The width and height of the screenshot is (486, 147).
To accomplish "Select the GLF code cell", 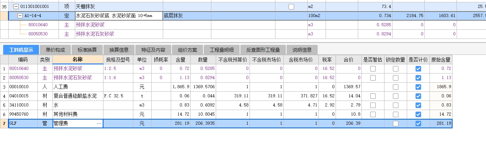I will coord(23,124).
